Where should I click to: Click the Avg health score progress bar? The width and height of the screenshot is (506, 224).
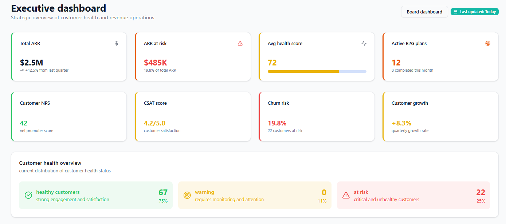point(317,71)
